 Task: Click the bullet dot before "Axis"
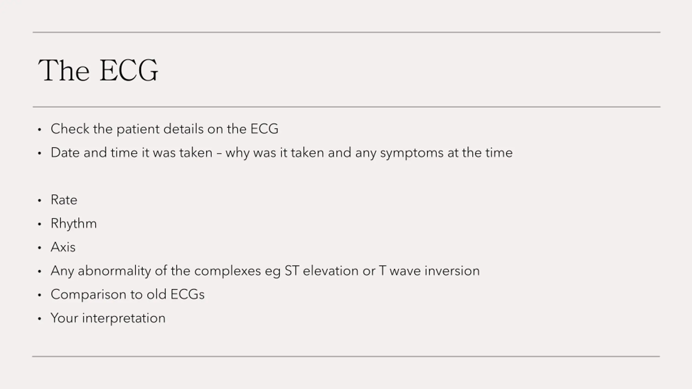pyautogui.click(x=40, y=248)
